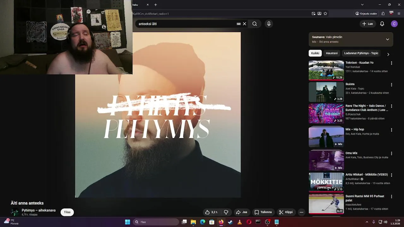404x227 pixels.
Task: Show more filter chips with right arrow
Action: pos(388,54)
